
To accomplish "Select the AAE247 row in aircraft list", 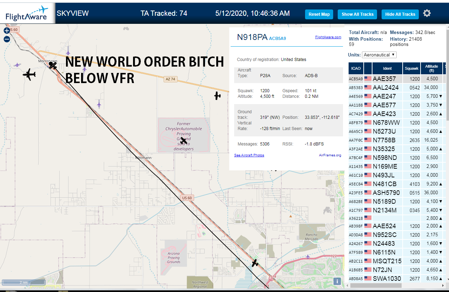I will point(397,96).
